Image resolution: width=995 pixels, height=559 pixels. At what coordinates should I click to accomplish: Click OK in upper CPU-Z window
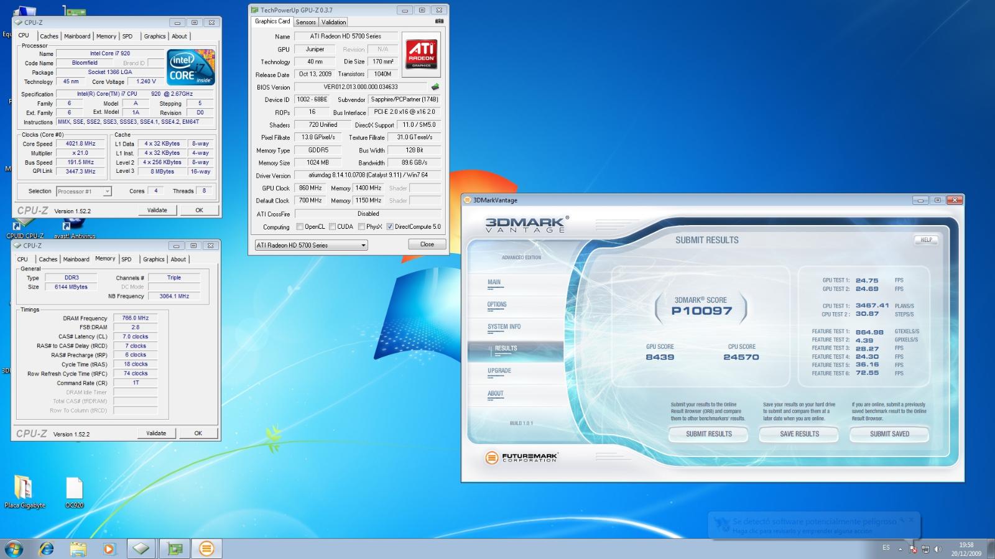[x=199, y=210]
